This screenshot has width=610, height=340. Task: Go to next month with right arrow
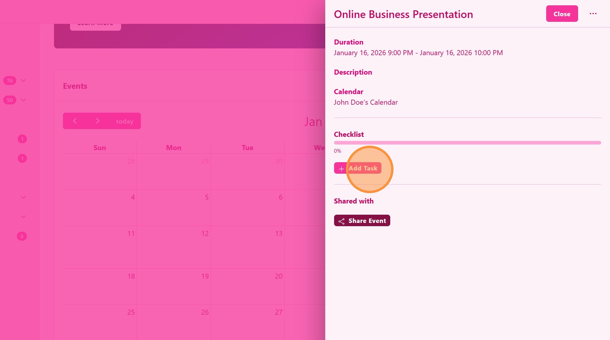[x=97, y=121]
